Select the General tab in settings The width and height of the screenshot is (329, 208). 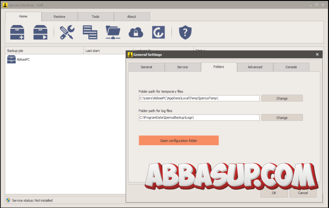click(146, 67)
